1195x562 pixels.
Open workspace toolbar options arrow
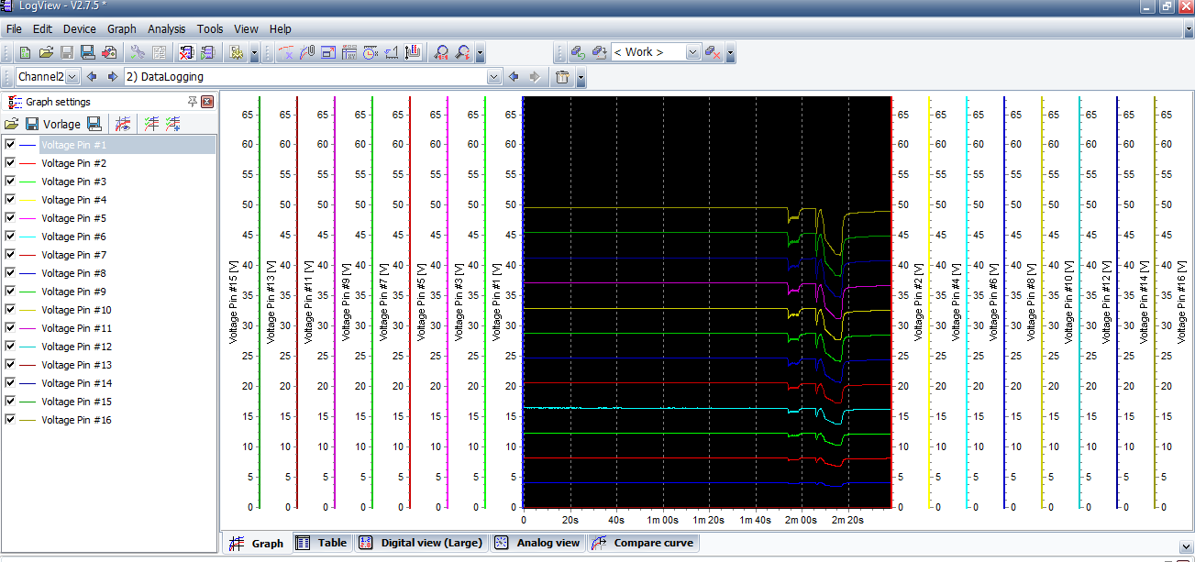tap(730, 52)
